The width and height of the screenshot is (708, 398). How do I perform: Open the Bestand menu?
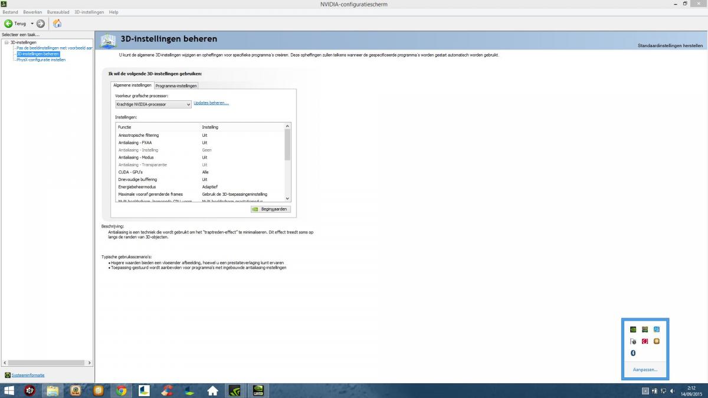tap(11, 12)
